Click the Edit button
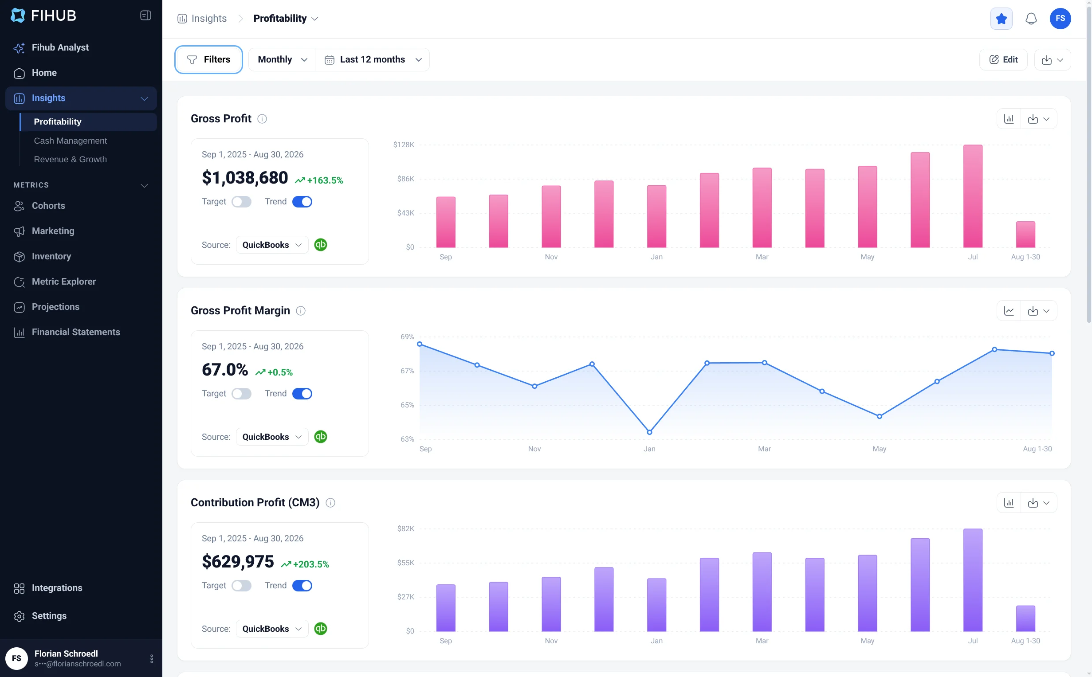This screenshot has width=1092, height=677. coord(1003,59)
